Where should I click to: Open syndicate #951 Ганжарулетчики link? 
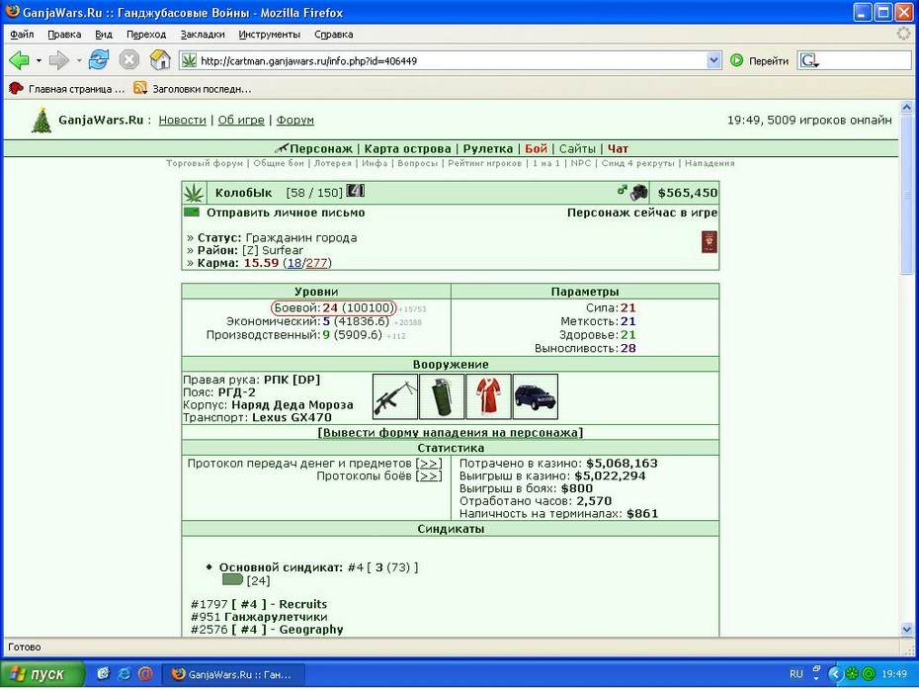pyautogui.click(x=259, y=617)
